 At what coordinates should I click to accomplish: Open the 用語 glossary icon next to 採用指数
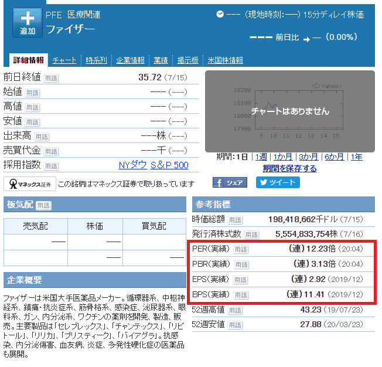coord(51,166)
